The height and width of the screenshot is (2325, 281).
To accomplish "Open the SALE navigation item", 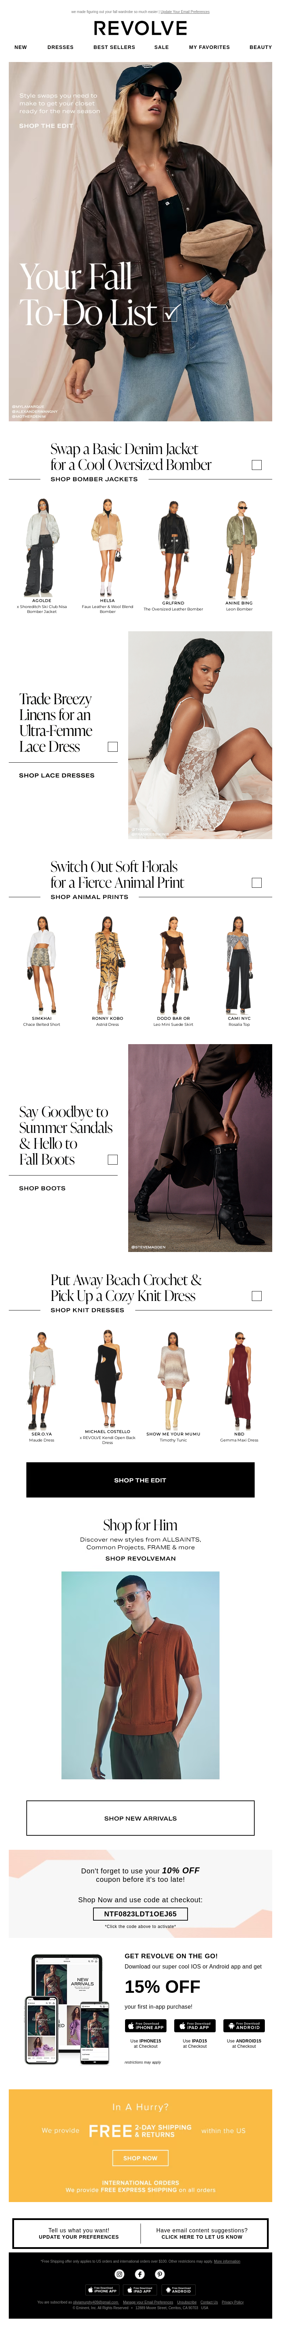I will coord(161,47).
